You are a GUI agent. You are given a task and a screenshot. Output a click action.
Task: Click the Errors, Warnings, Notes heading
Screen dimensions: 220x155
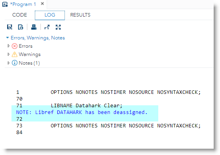[x=38, y=38]
